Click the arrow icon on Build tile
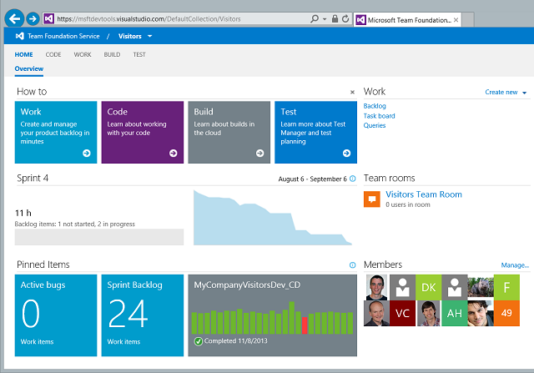The height and width of the screenshot is (373, 534). 259,154
